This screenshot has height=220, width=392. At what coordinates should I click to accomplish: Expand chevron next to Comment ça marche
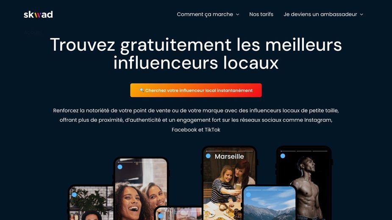click(237, 14)
